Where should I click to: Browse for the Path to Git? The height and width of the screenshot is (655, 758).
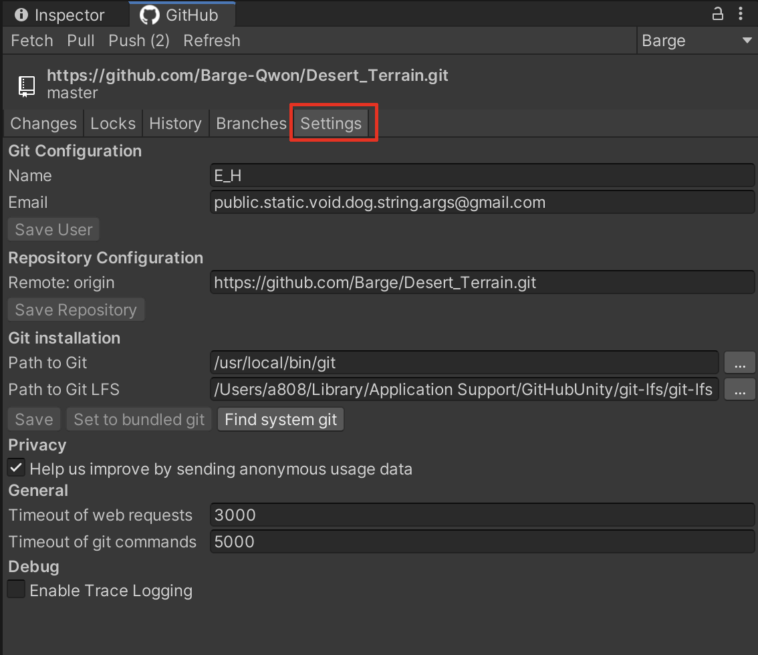pyautogui.click(x=739, y=363)
